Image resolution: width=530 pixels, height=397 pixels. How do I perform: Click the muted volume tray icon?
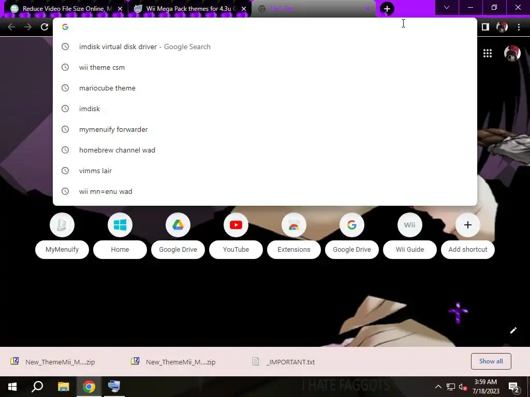click(463, 387)
